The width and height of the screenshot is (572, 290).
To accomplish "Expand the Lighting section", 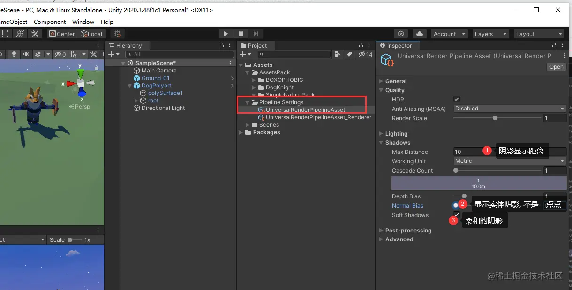I will pos(381,134).
